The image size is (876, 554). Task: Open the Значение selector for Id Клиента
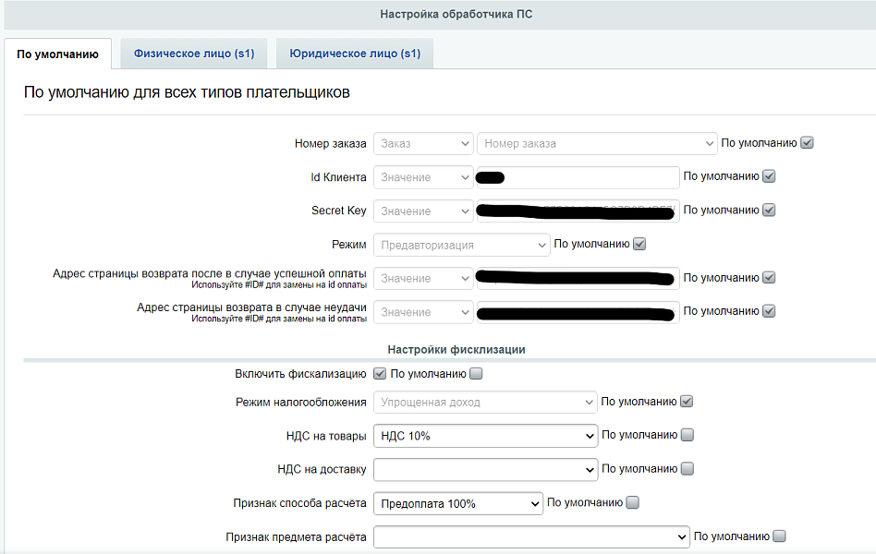point(422,176)
